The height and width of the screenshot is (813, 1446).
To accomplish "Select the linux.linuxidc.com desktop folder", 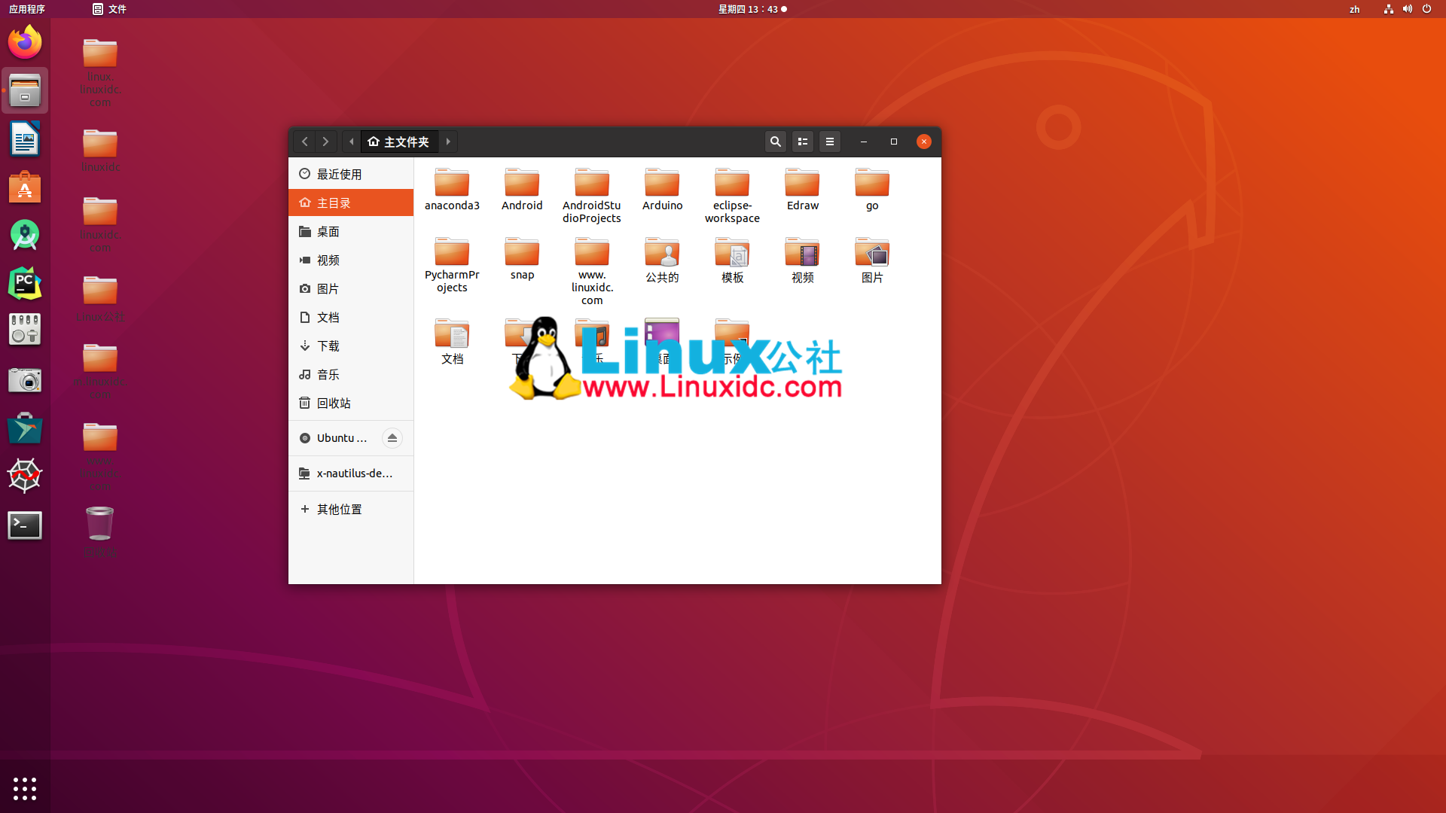I will coord(99,72).
